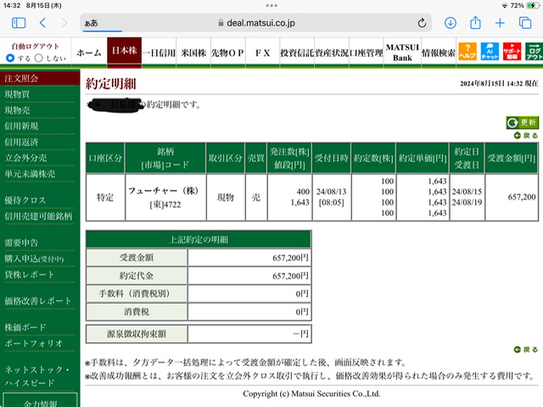The image size is (543, 407).
Task: Tap the three-dot multitasking control
Action: tap(271, 5)
